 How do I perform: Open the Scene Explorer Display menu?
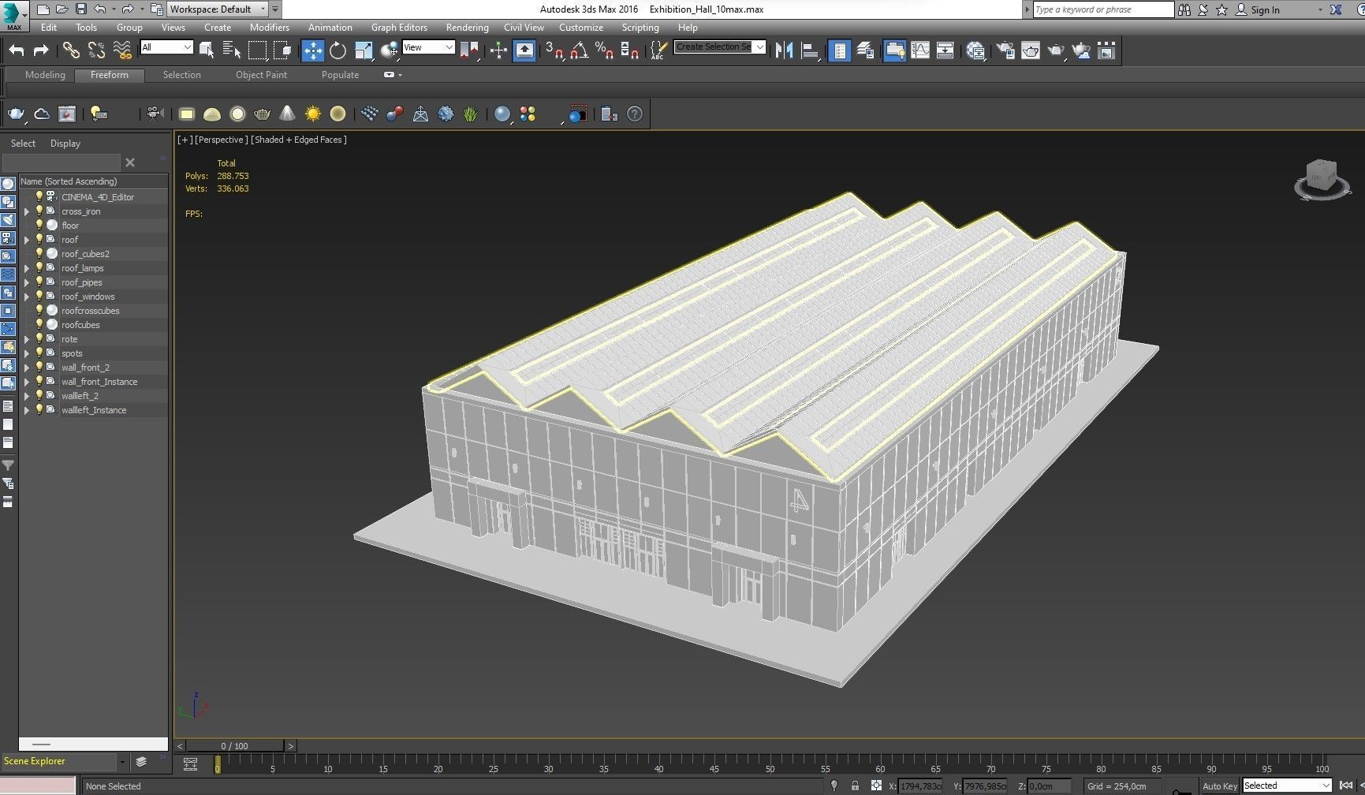point(65,144)
